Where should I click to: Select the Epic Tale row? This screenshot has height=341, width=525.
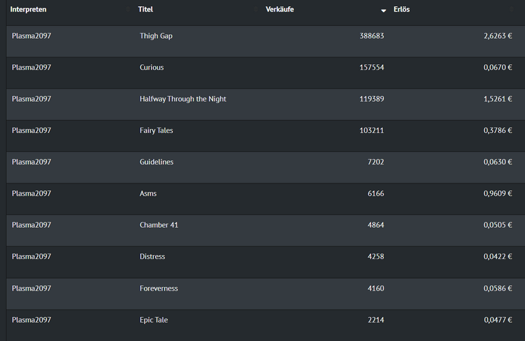(153, 320)
